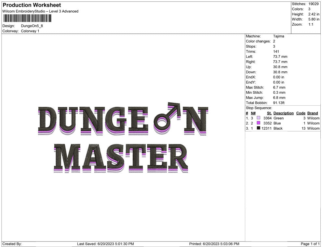The height and width of the screenshot is (247, 322).
Task: Click the Min Stitch value 0.3 mm
Action: (279, 92)
